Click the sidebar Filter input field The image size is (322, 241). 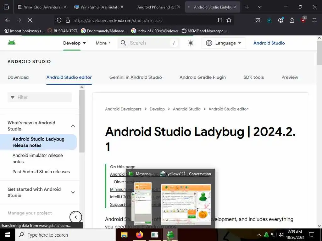click(40, 97)
